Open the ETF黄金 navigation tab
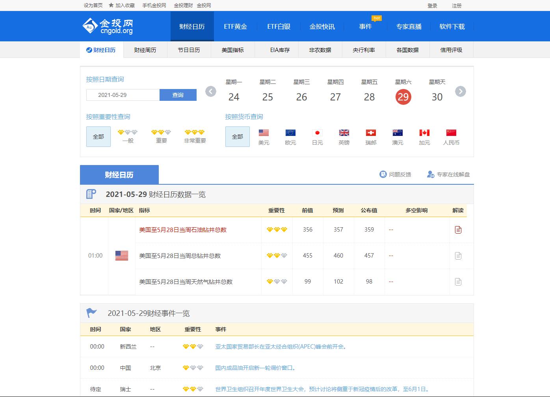This screenshot has width=550, height=397. [x=235, y=26]
